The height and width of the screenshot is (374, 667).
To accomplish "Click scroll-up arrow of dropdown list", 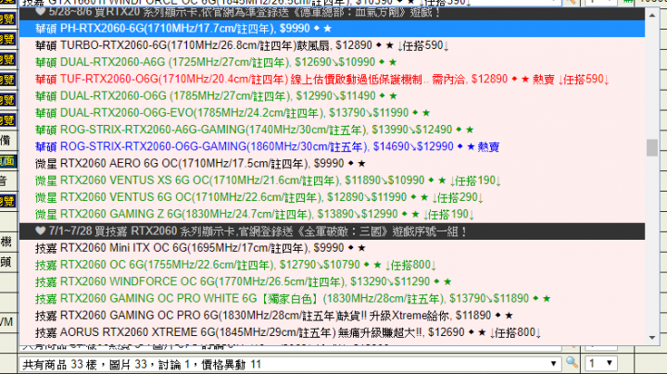I will click(652, 15).
